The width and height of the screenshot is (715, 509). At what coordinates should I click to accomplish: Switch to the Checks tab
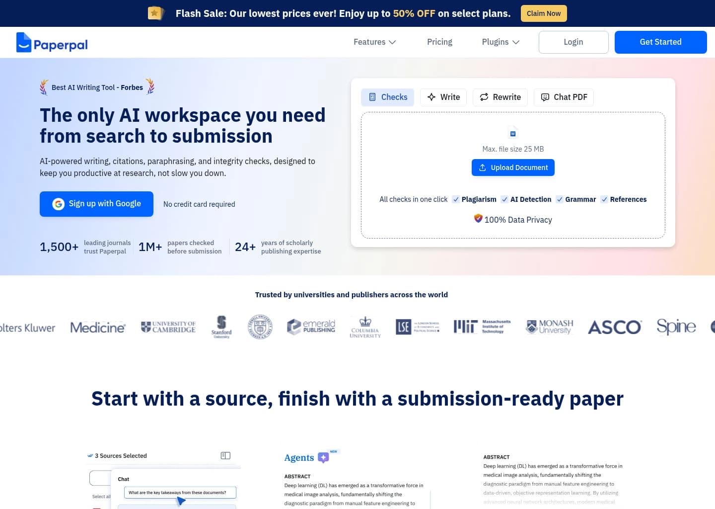click(x=387, y=97)
